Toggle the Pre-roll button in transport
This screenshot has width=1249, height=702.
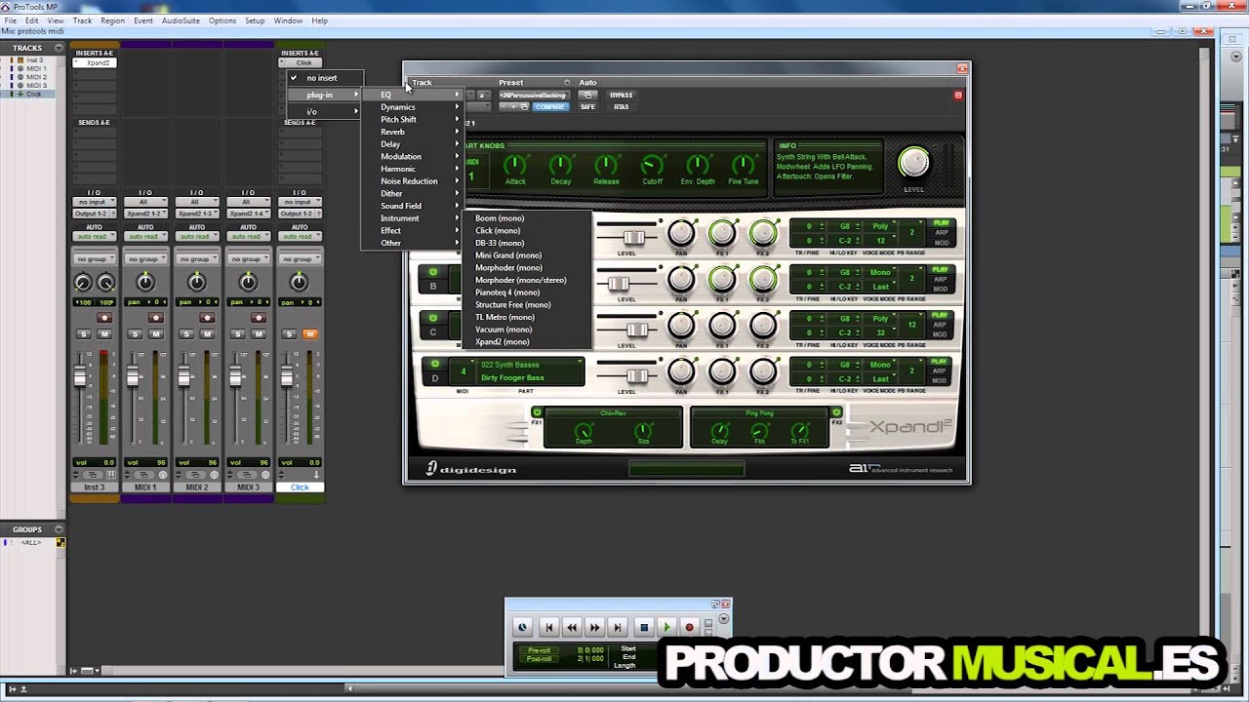point(539,650)
